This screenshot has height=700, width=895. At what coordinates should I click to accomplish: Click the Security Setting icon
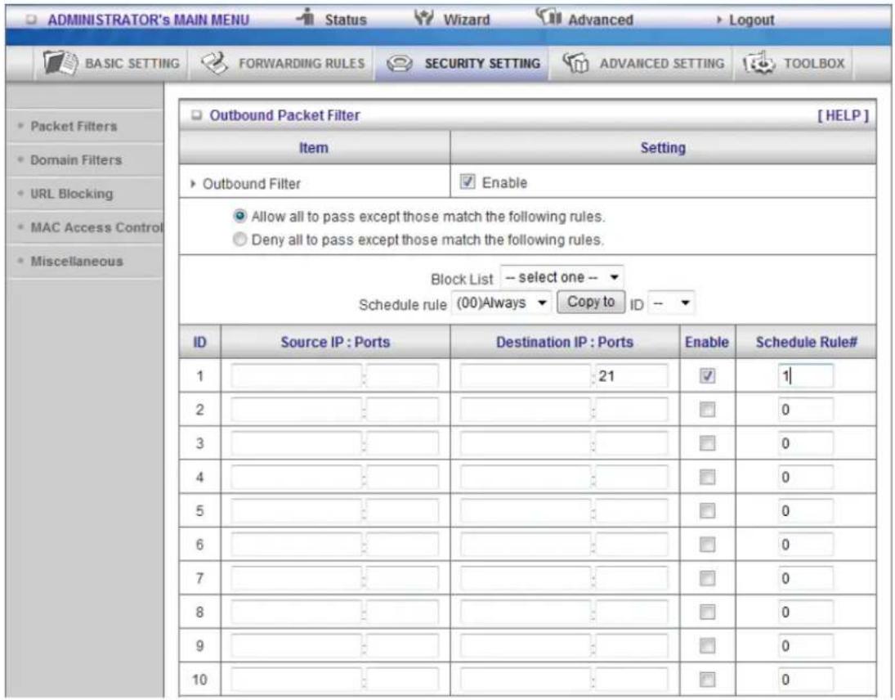[400, 64]
